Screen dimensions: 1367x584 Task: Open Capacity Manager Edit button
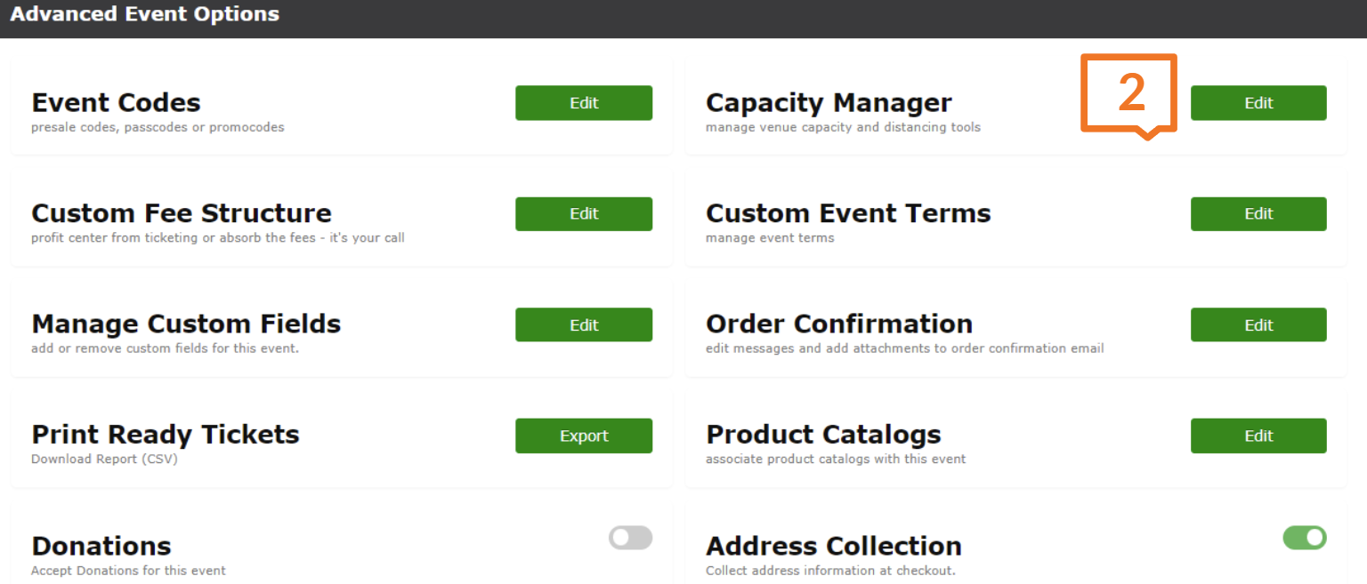click(1258, 103)
